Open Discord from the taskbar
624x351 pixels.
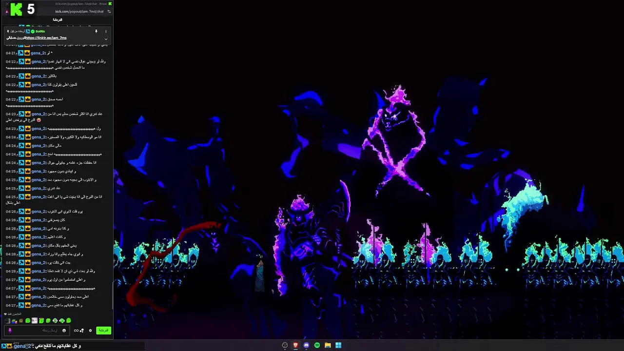pos(306,345)
